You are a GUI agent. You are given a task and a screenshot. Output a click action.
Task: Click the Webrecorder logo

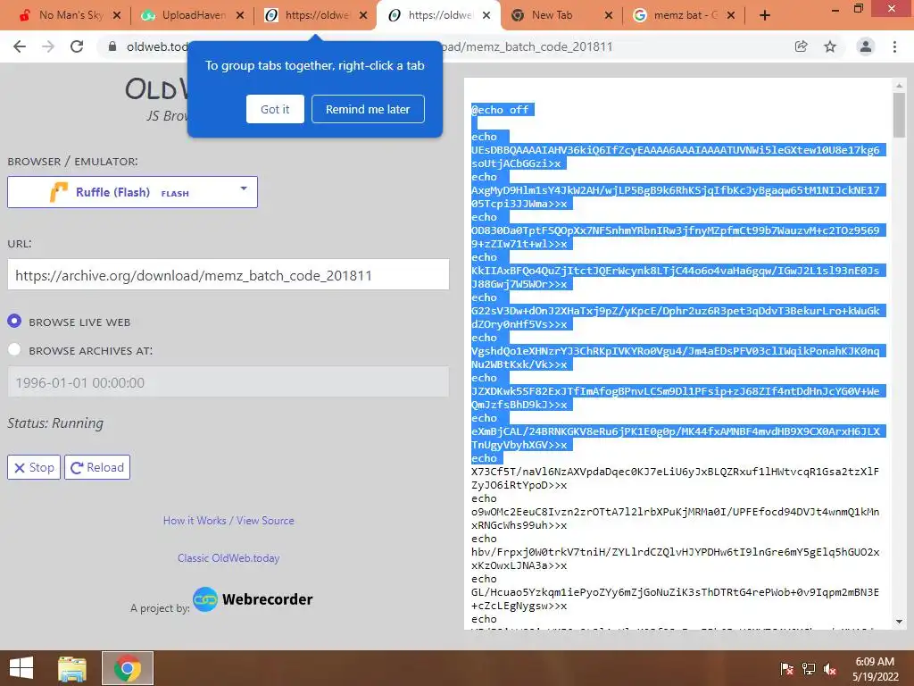tap(253, 599)
